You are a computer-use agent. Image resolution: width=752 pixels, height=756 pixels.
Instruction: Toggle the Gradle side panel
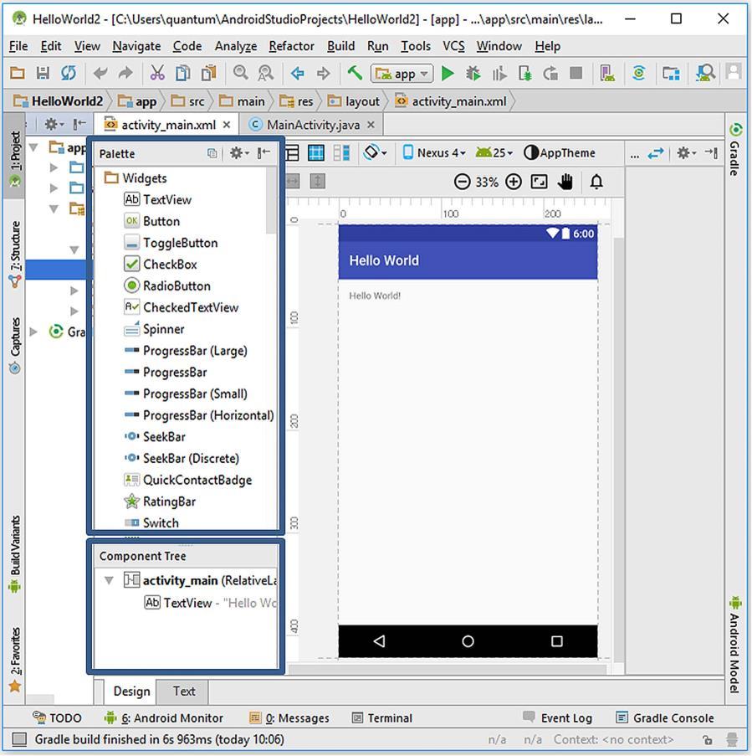click(735, 150)
